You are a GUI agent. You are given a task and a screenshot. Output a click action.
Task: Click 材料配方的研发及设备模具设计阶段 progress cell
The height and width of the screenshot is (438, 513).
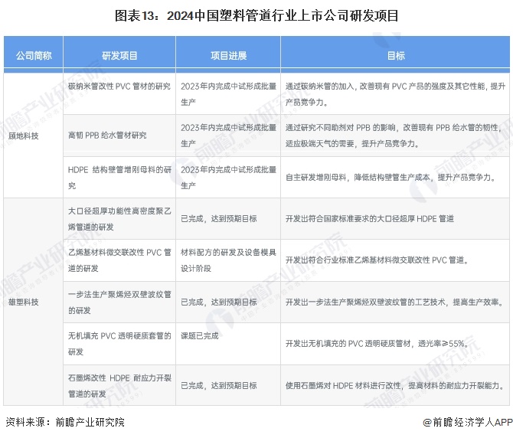coord(228,260)
